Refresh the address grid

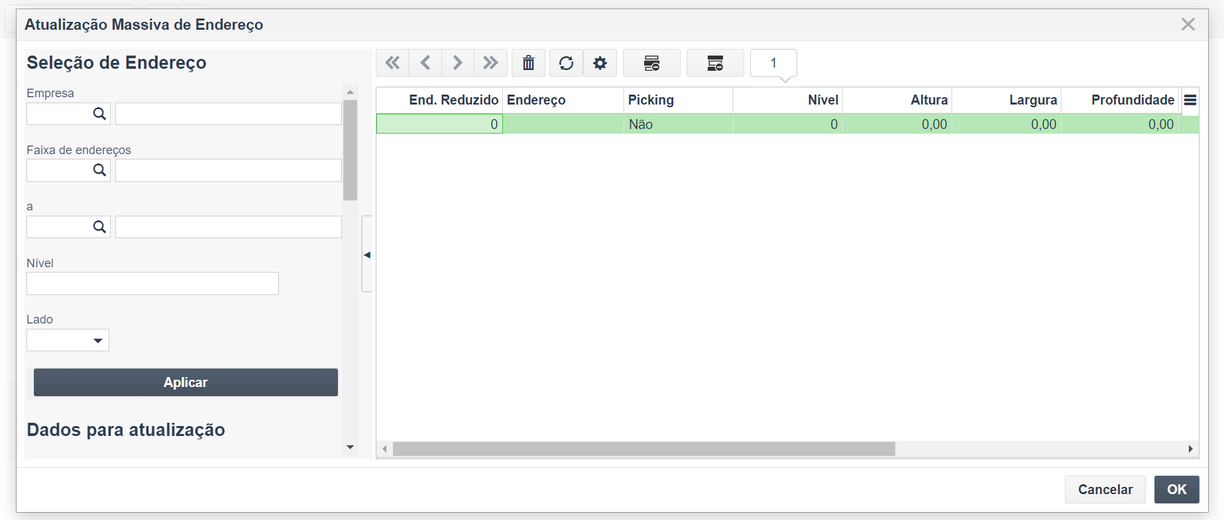click(x=566, y=63)
